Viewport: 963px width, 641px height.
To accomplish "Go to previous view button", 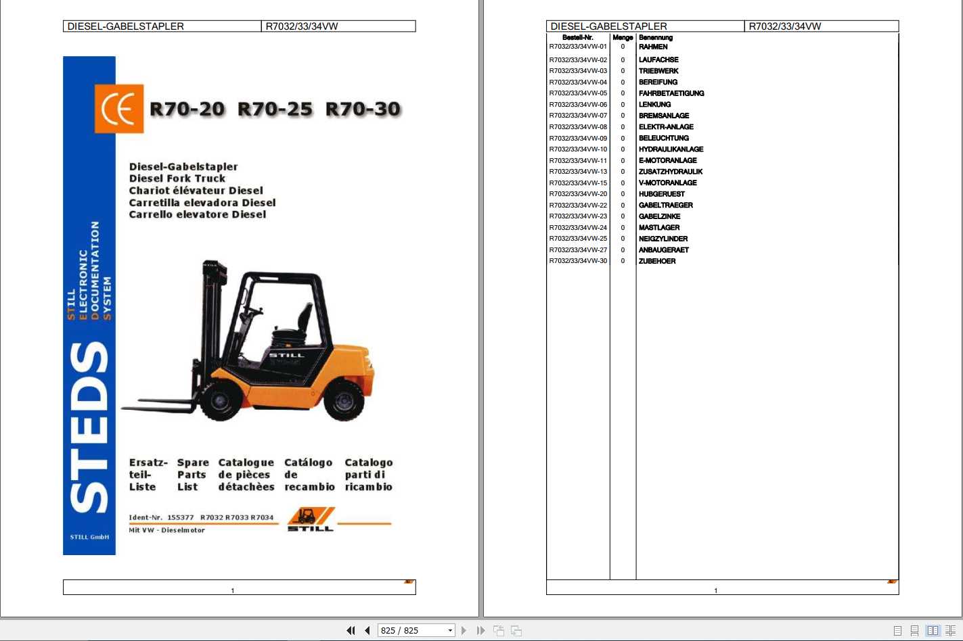I will 499,630.
